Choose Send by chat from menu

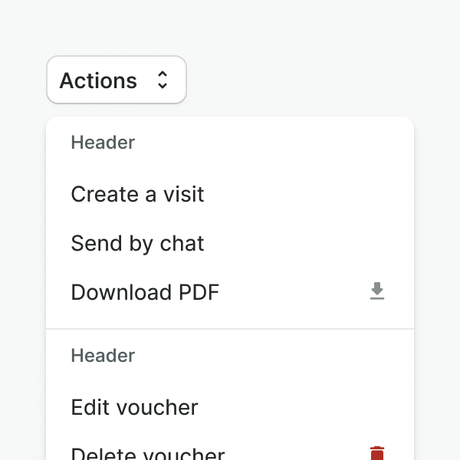pos(138,244)
